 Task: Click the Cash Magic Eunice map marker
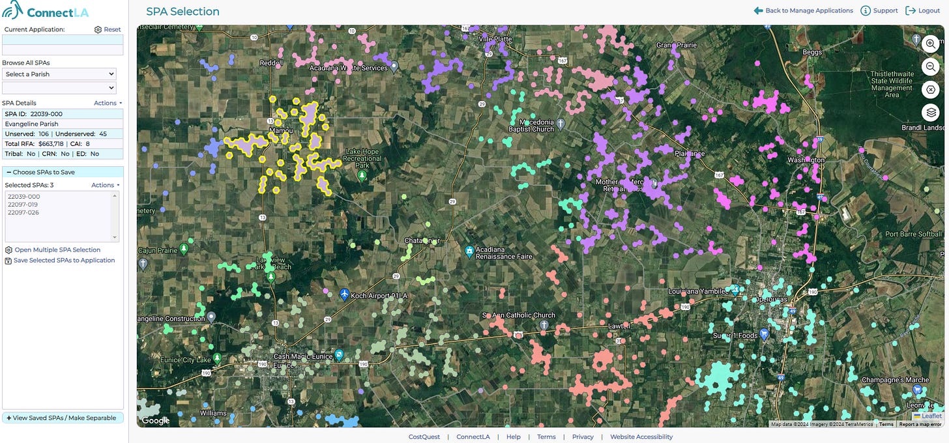pyautogui.click(x=339, y=354)
